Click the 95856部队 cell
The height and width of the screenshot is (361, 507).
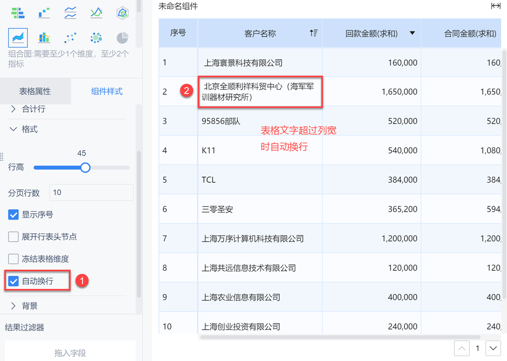pyautogui.click(x=260, y=121)
